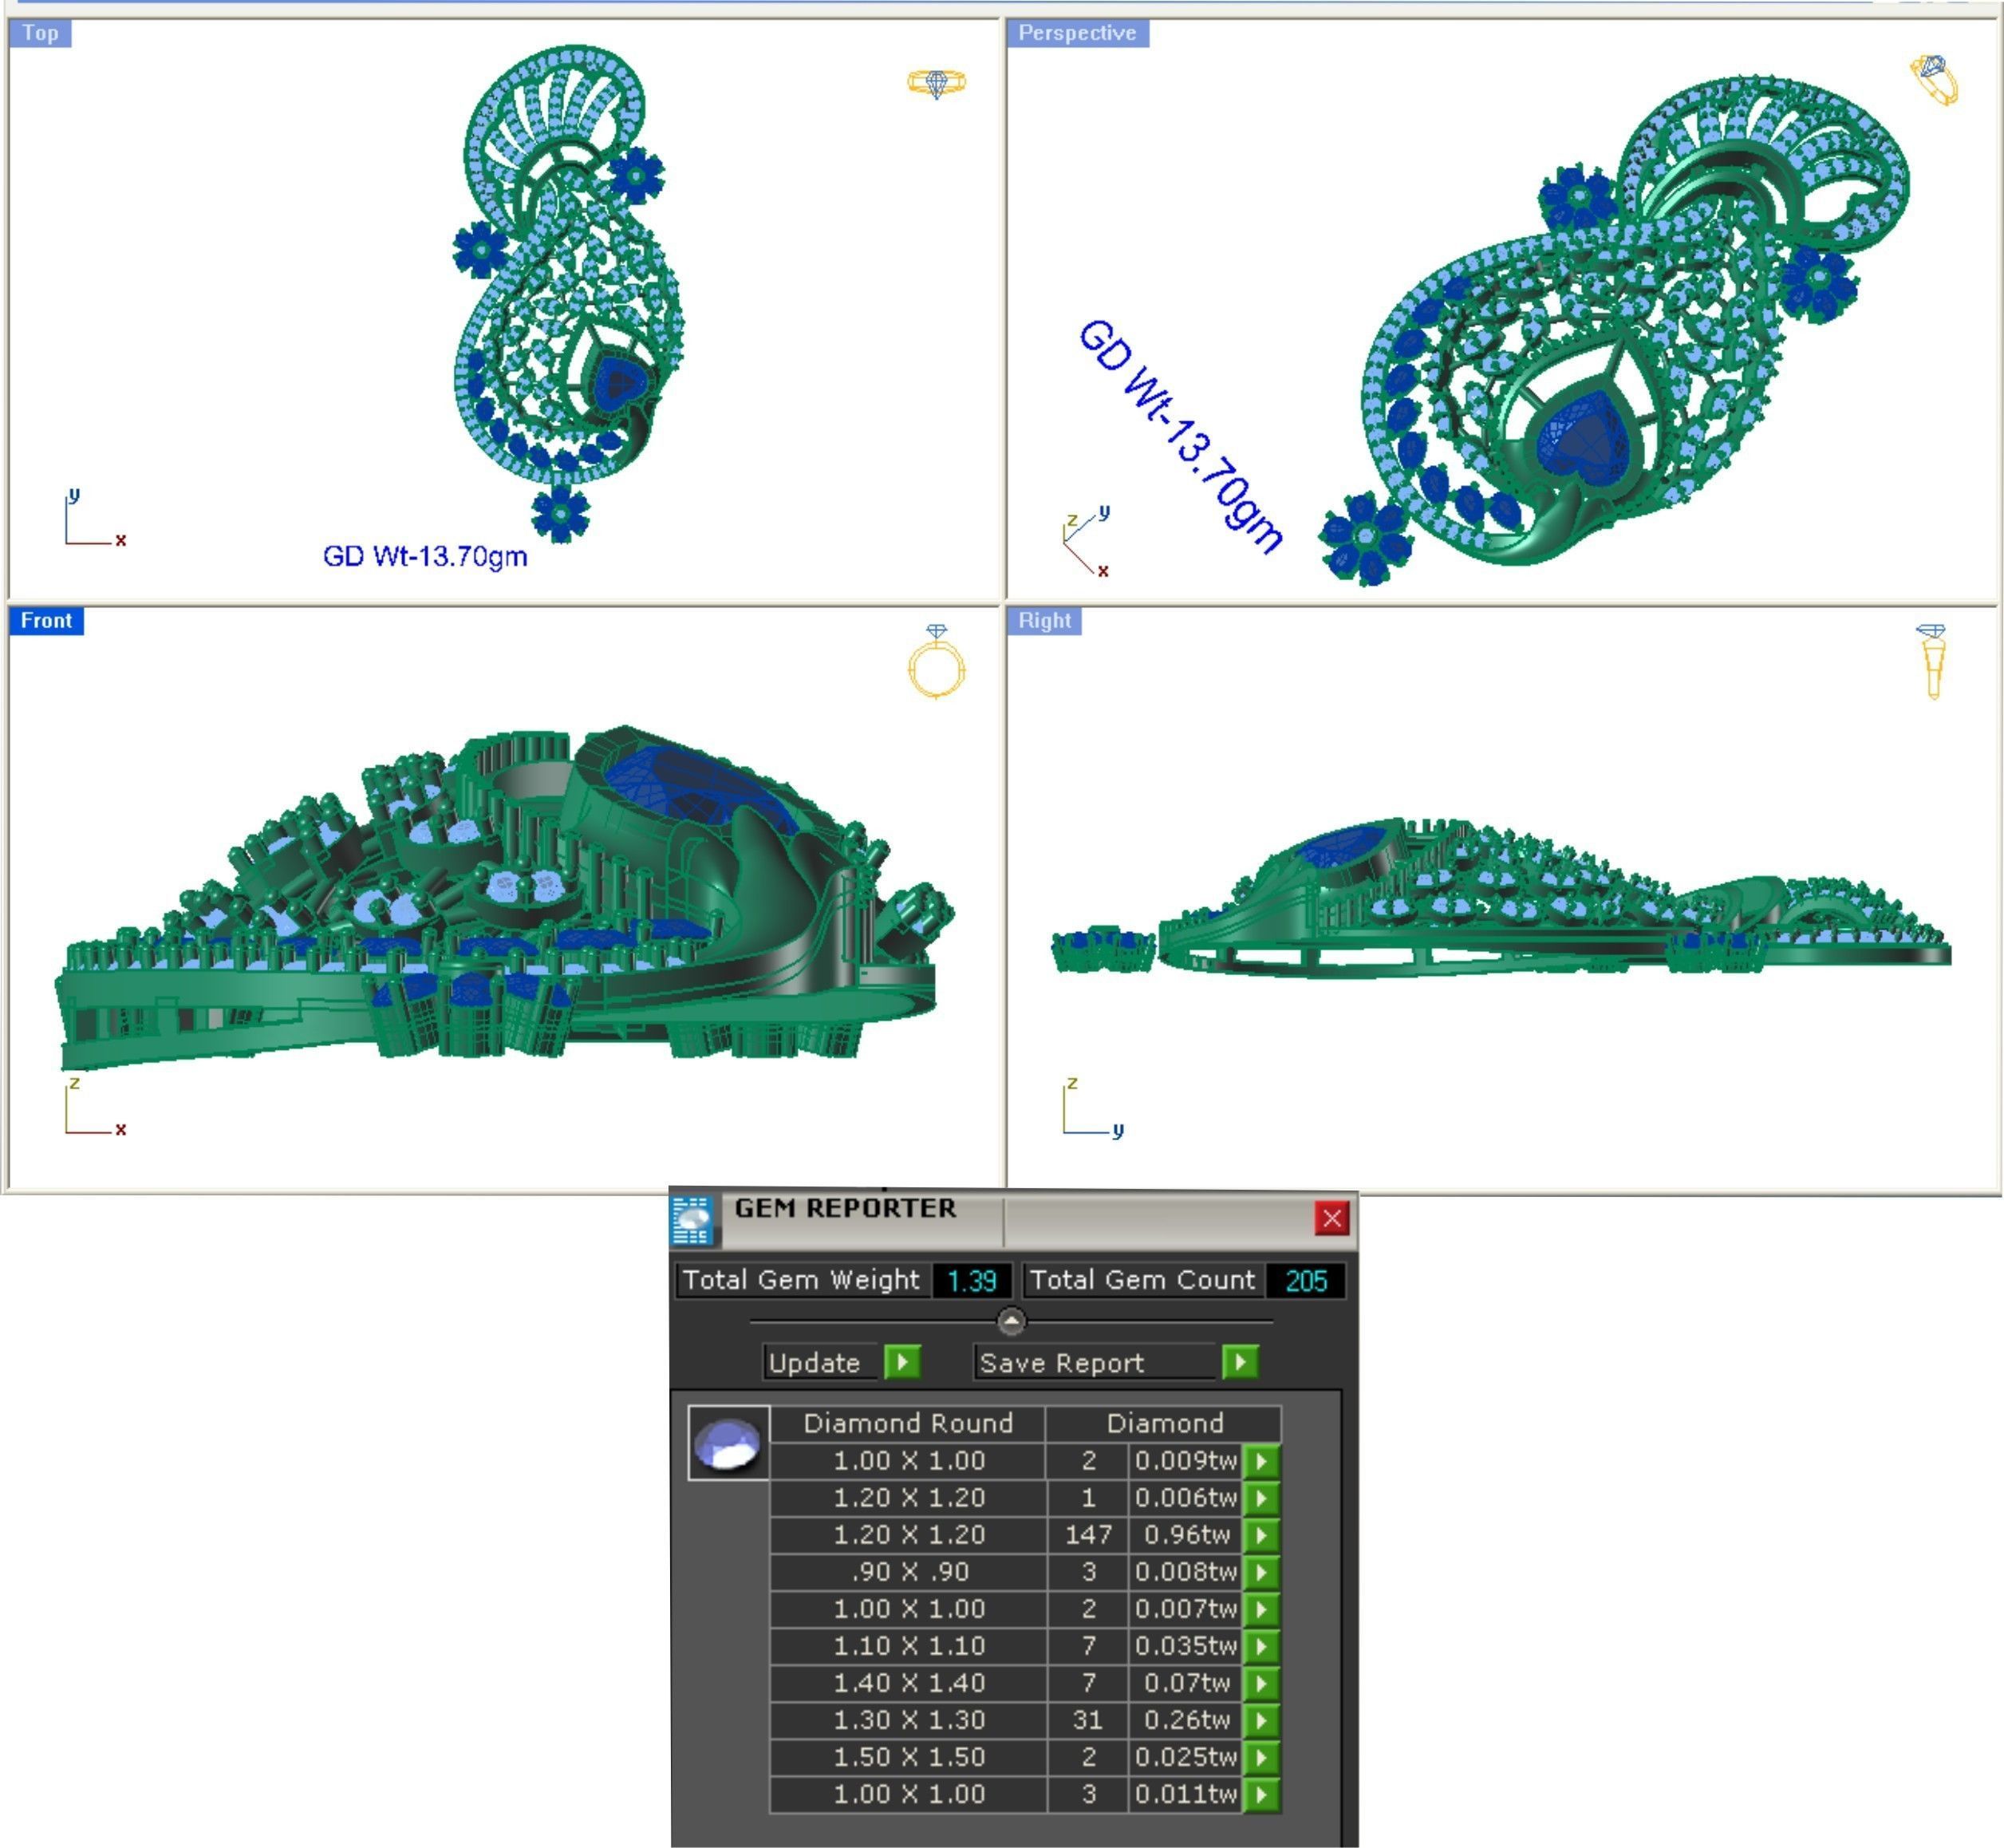This screenshot has width=2004, height=1848.
Task: Click the green arrow for the 1.50 X 1.50 row
Action: (x=1262, y=1757)
